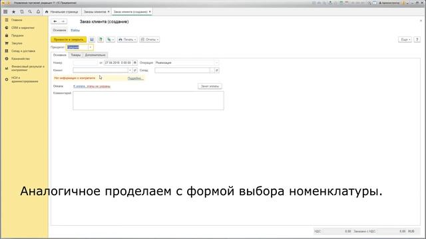Viewport: 426px width, 239px height.
Task: Click the Клиент input field
Action: [101, 70]
